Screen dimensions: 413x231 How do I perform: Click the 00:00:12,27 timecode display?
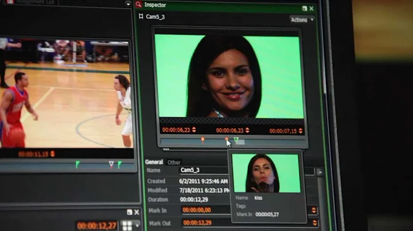(x=97, y=225)
